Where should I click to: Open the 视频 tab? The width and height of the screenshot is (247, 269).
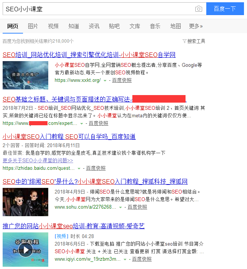(x=53, y=26)
